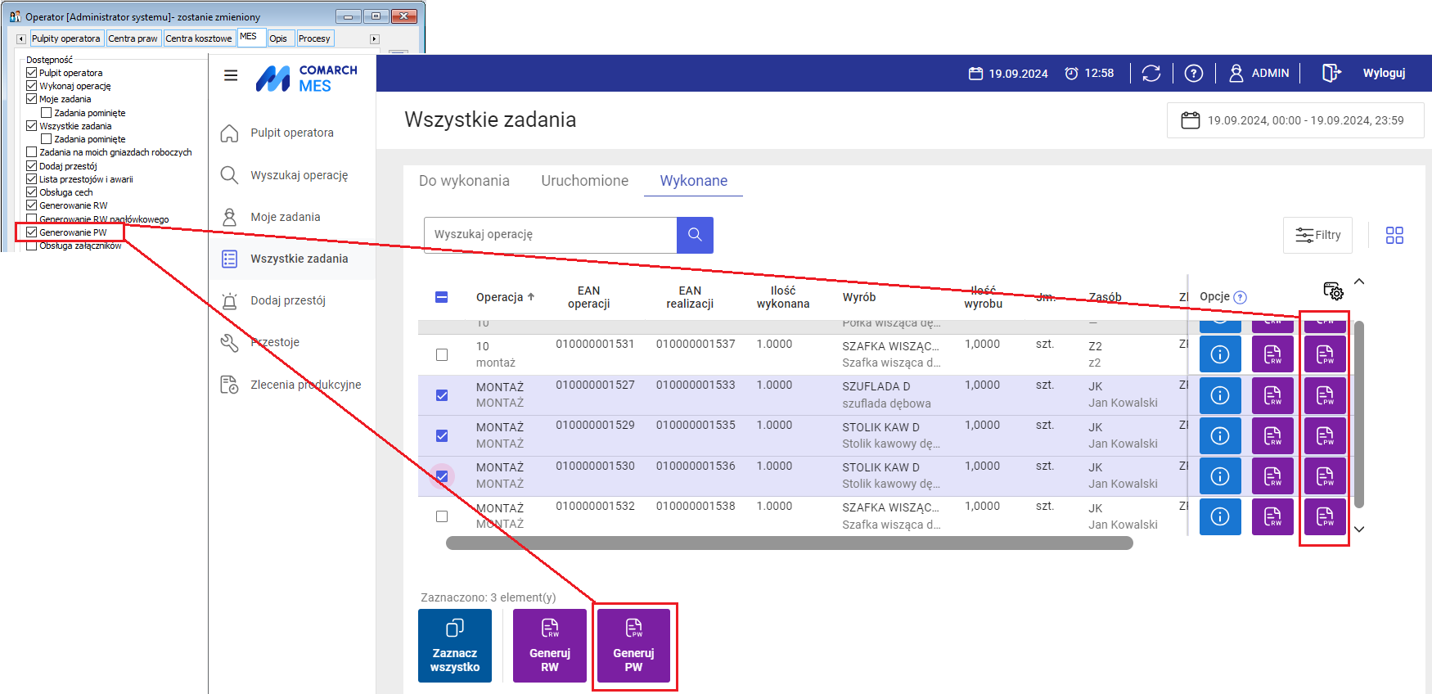Show info for operation 010000001532
Image resolution: width=1432 pixels, height=694 pixels.
[1220, 516]
